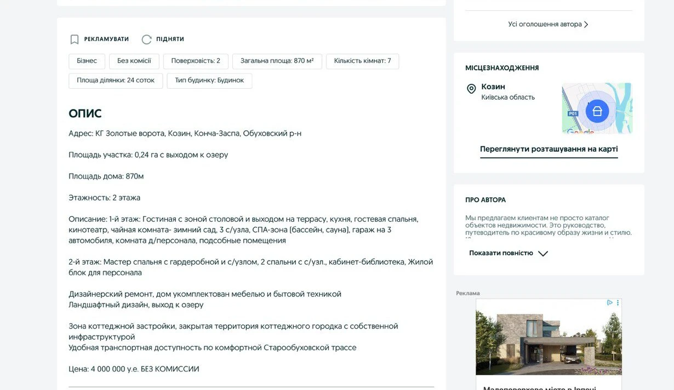Click the chevron beside Показати повністю
This screenshot has width=674, height=390.
click(542, 254)
